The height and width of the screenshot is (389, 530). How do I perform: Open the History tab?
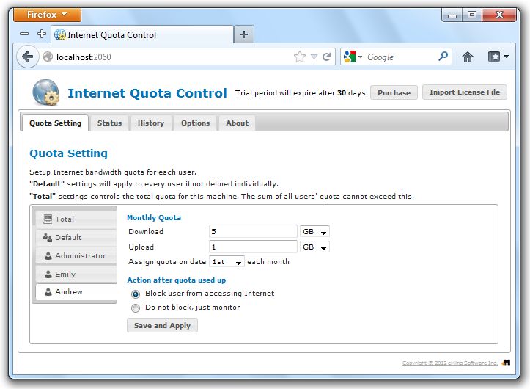151,123
